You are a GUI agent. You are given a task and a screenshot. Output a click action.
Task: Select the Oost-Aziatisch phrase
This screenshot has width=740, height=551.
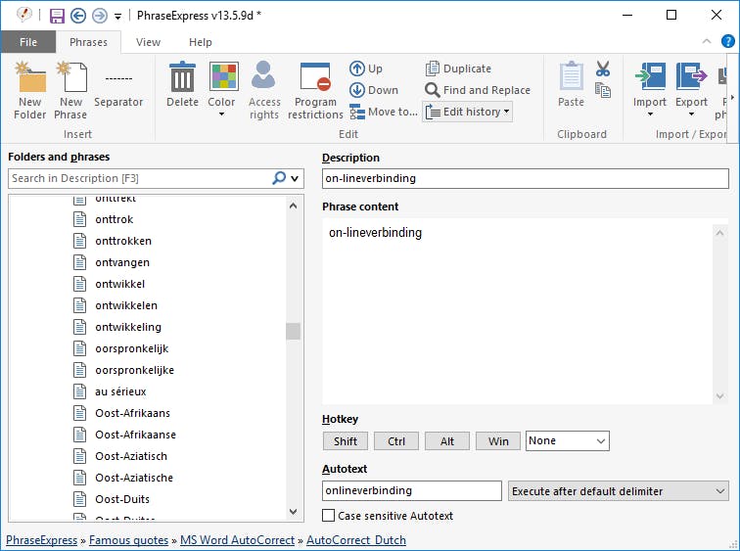(x=131, y=456)
